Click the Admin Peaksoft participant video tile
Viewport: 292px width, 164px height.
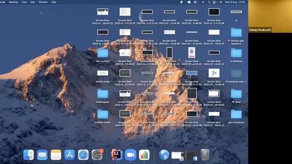coord(270,16)
